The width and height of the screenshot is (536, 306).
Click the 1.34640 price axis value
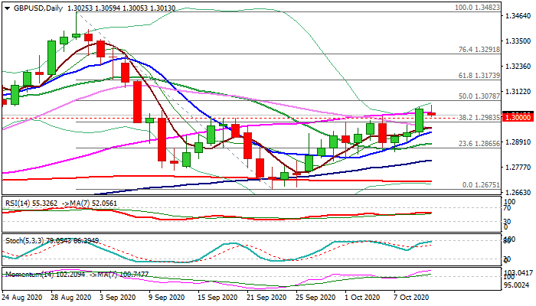point(518,16)
